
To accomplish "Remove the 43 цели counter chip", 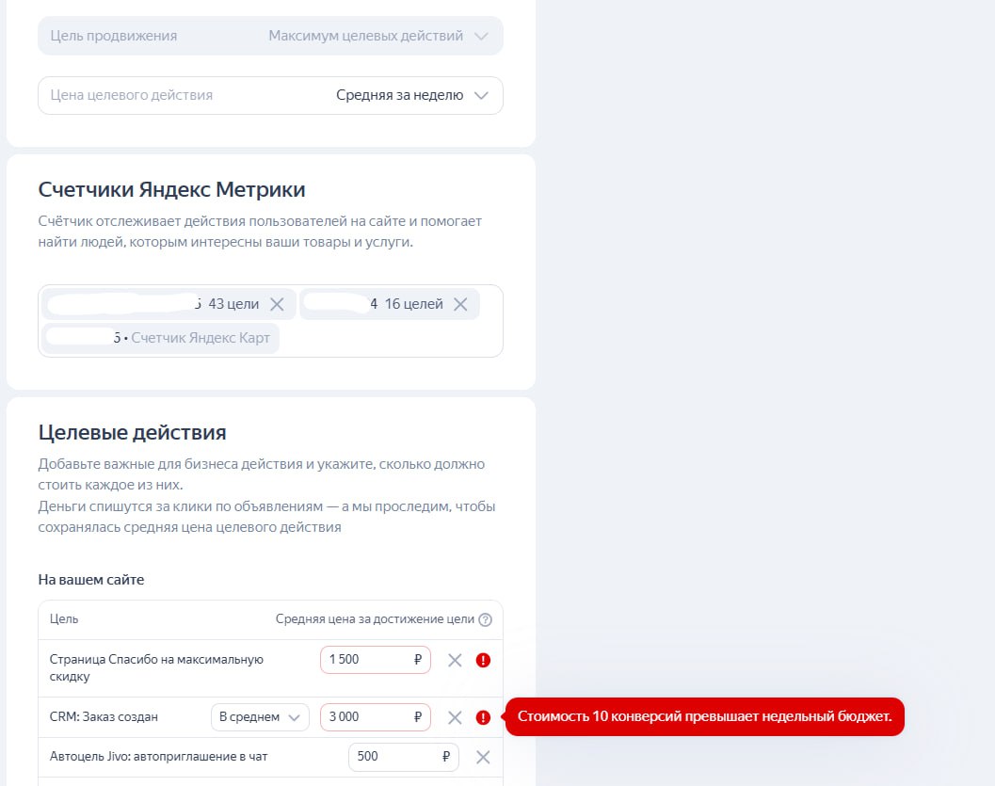I will [277, 304].
